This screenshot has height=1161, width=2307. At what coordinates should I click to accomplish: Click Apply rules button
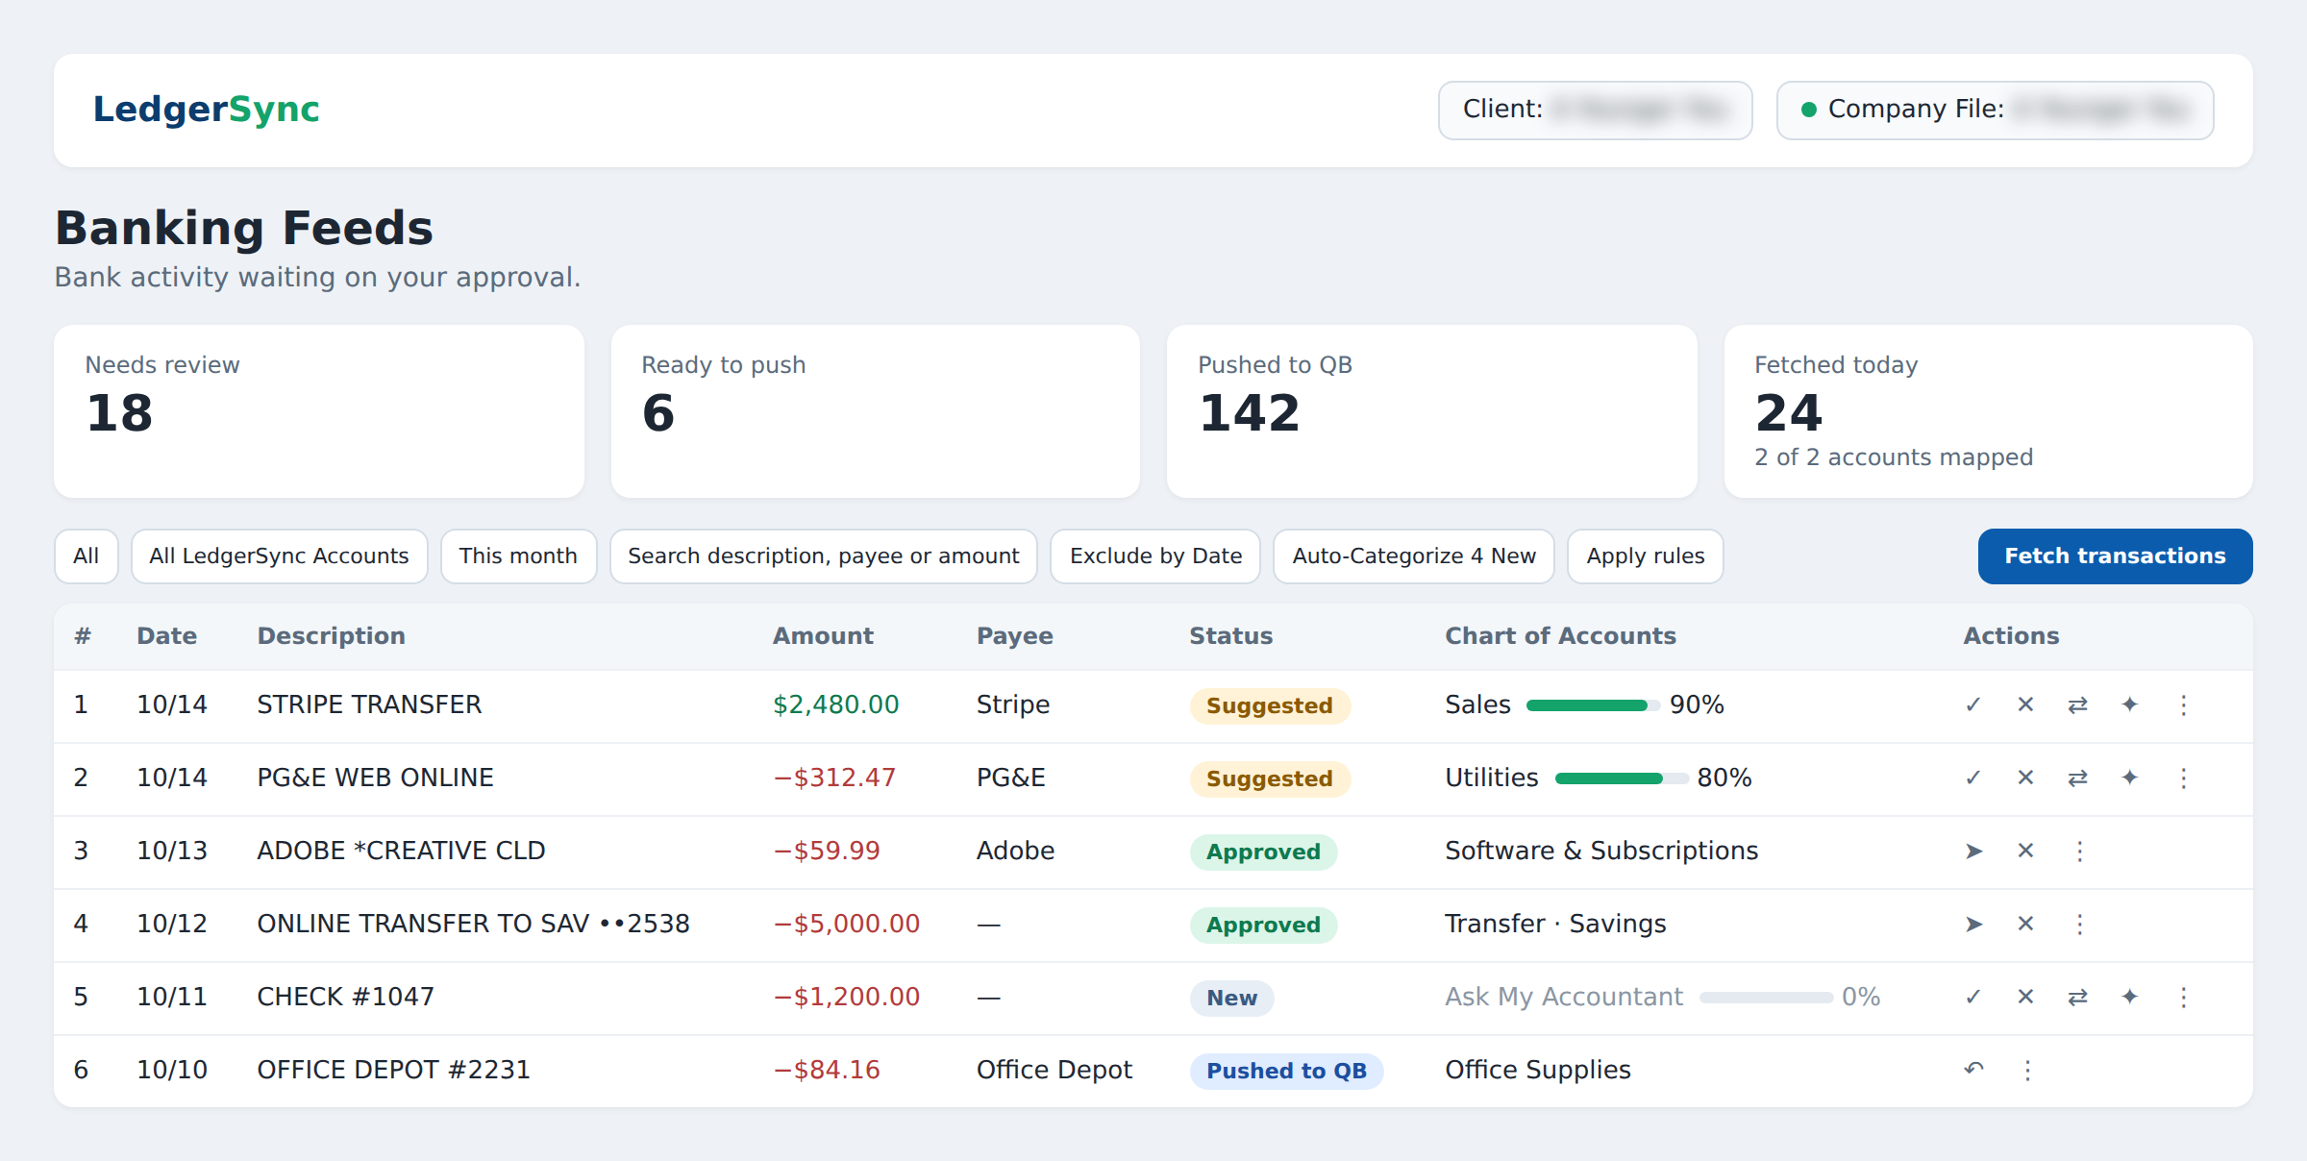(x=1645, y=556)
